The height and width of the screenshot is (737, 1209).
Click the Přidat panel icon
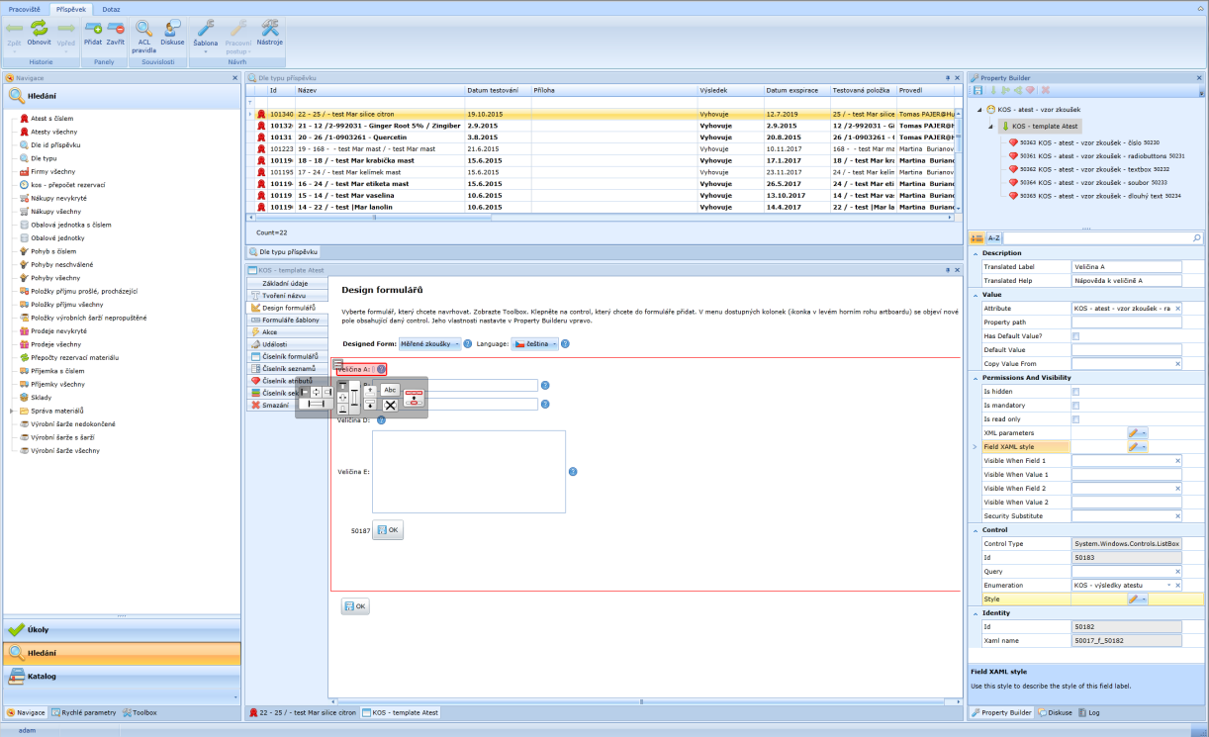click(x=93, y=29)
